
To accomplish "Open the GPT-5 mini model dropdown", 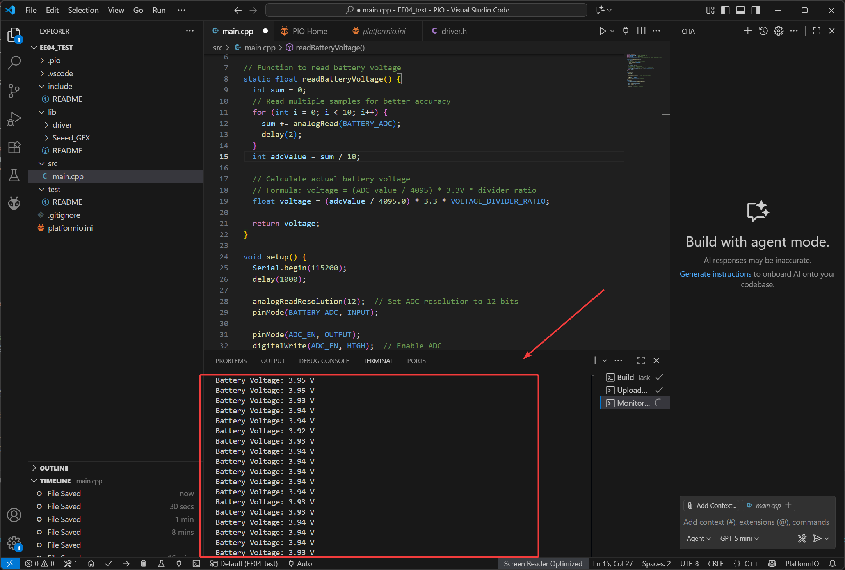I will click(739, 538).
